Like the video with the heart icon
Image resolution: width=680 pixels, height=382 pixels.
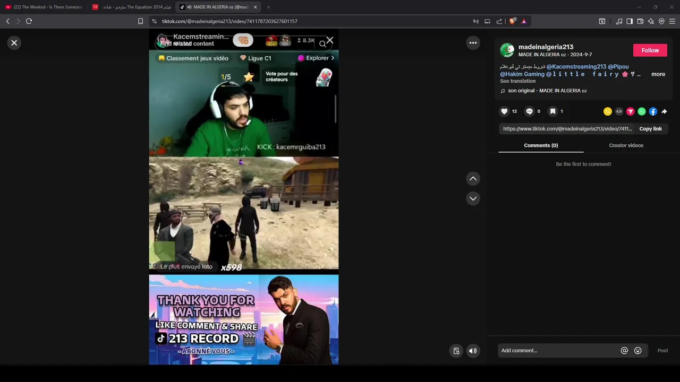click(504, 111)
